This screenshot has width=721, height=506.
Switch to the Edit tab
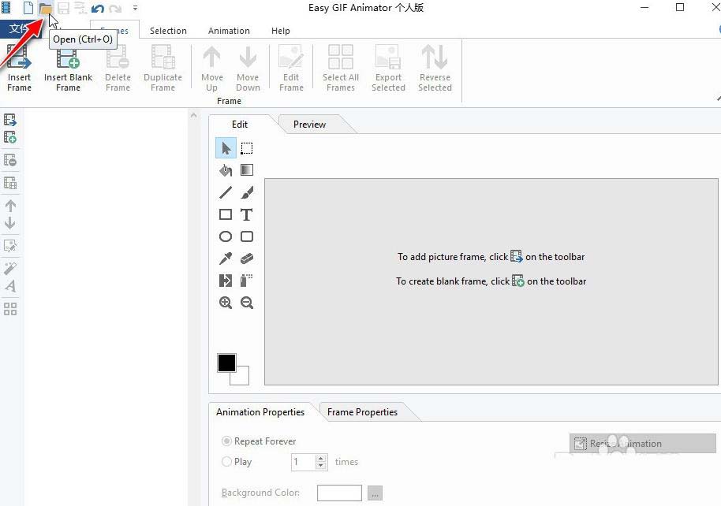[x=240, y=124]
